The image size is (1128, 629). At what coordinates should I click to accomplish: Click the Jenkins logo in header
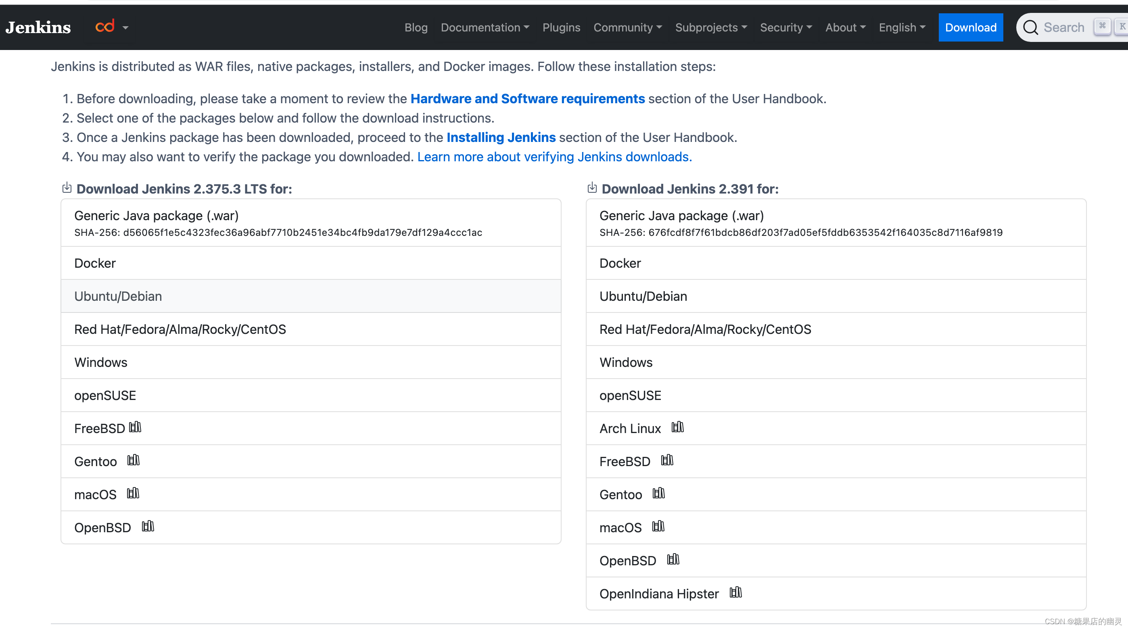[x=38, y=27]
